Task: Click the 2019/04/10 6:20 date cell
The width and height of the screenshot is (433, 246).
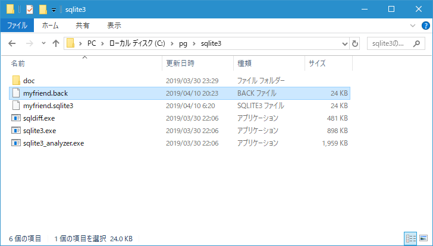Action: pos(190,106)
